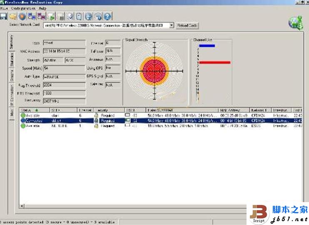This screenshot has width=309, height=225.
Task: Open the File menu
Action: [4, 8]
